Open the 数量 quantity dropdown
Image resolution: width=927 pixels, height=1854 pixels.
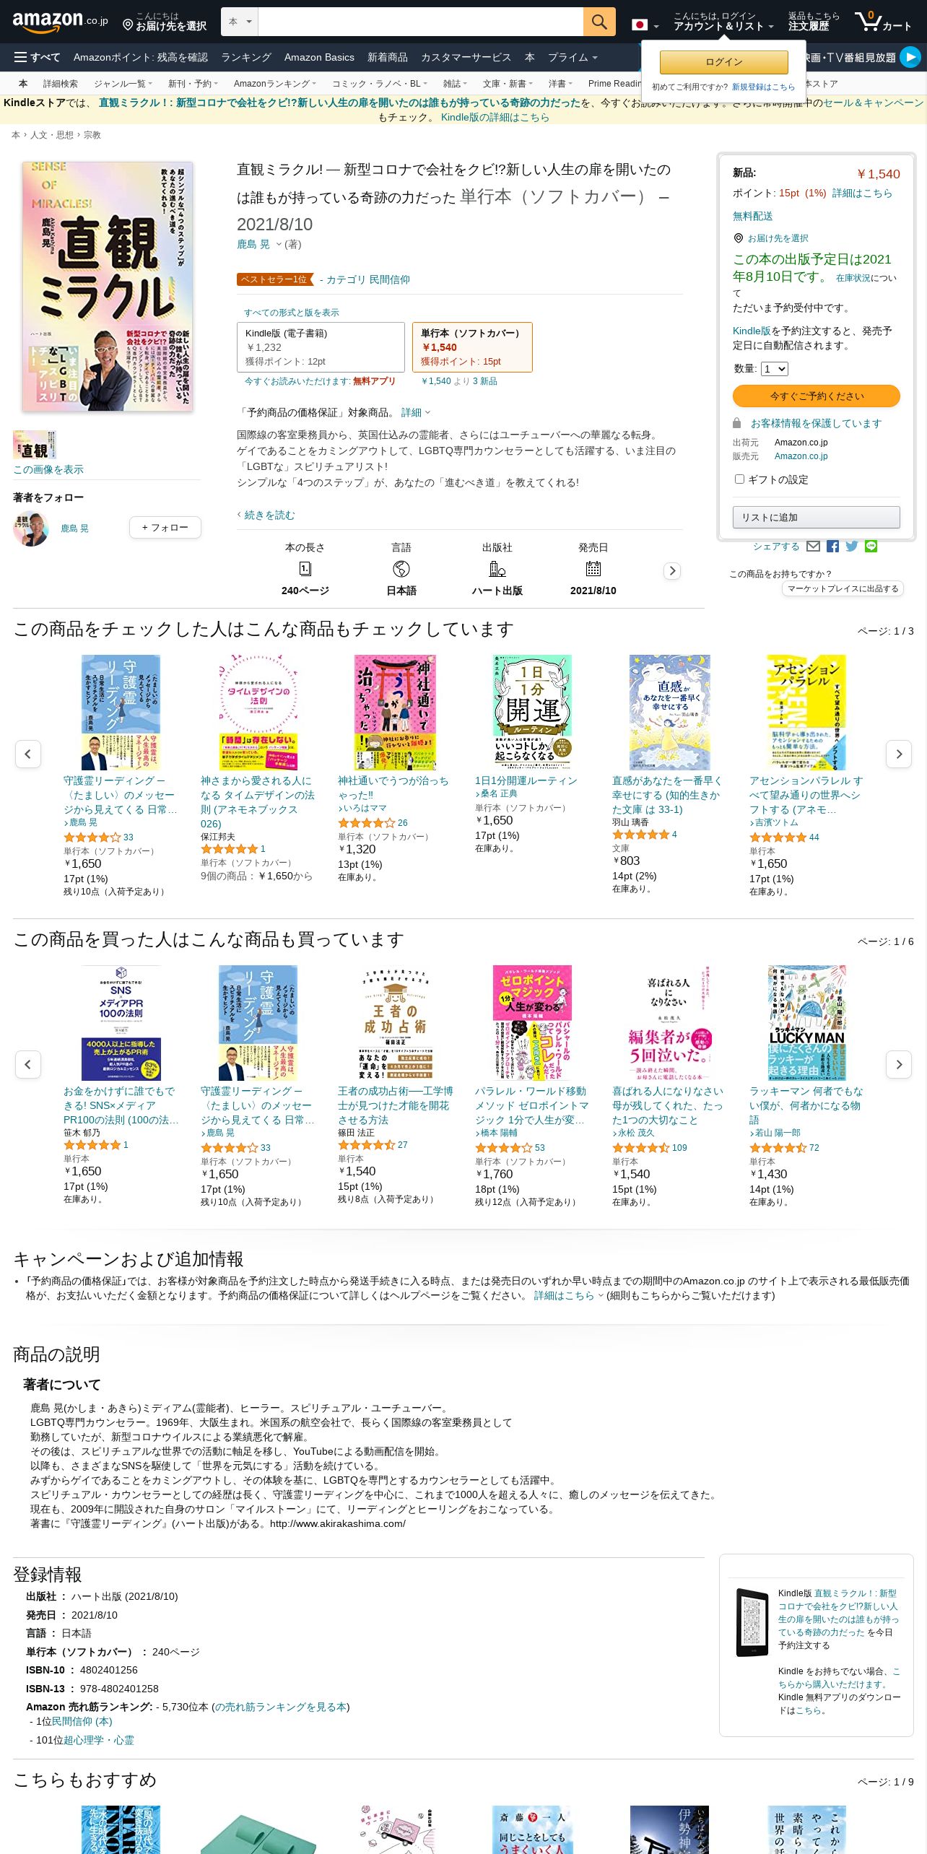click(x=774, y=369)
